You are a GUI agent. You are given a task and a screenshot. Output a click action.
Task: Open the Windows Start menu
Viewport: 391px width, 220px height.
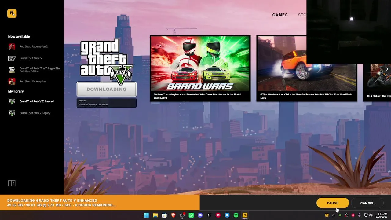pyautogui.click(x=146, y=215)
